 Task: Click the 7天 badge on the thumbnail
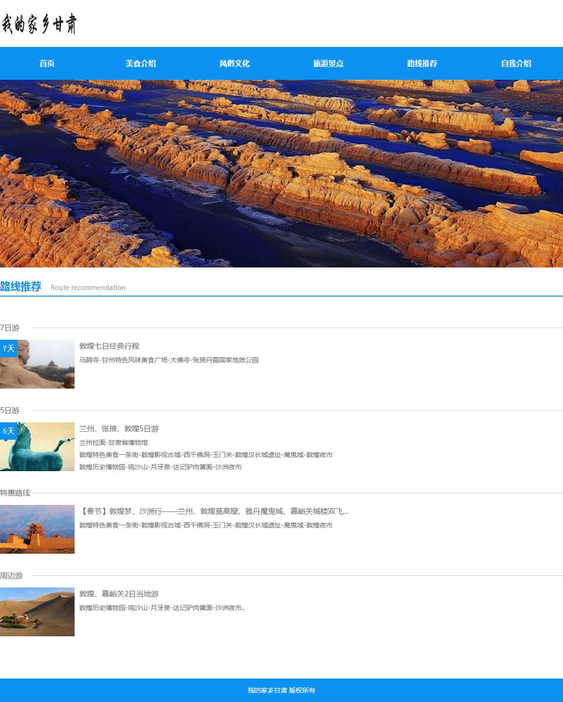[8, 348]
